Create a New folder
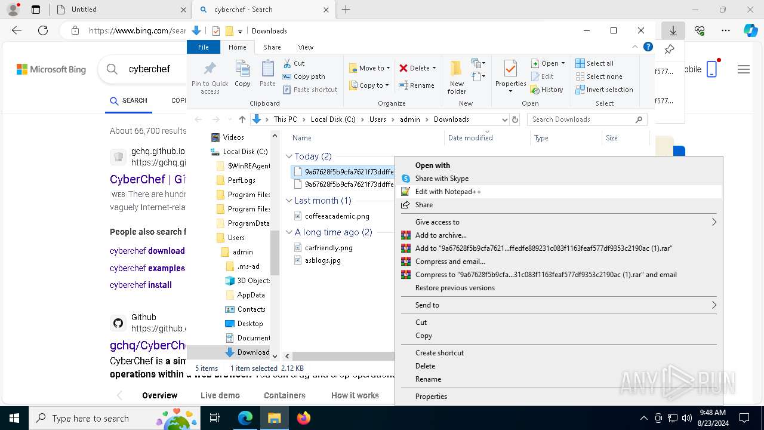 (457, 77)
